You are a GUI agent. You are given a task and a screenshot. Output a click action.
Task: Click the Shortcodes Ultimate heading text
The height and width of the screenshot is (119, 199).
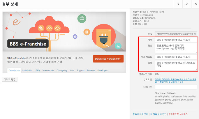(165, 93)
